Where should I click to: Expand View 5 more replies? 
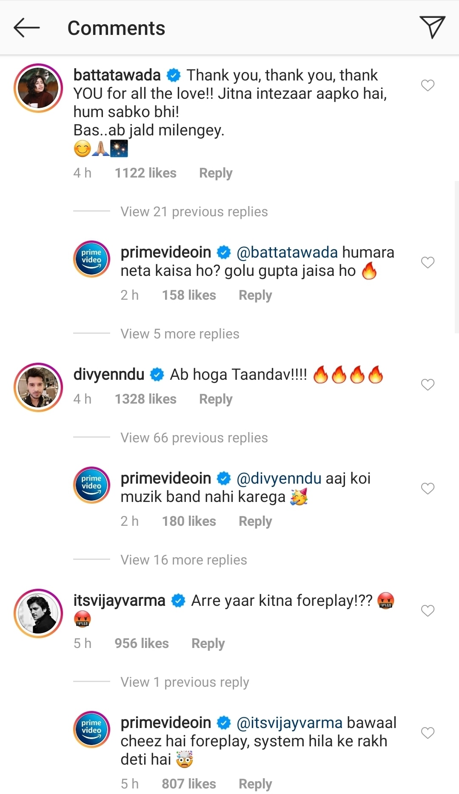(180, 334)
